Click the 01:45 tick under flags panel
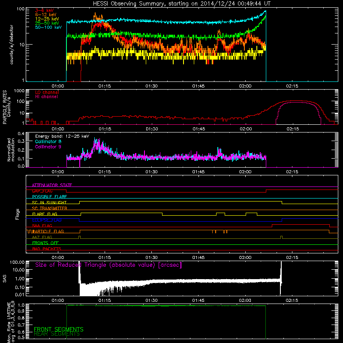This screenshot has height=343, width=343. tap(199, 258)
